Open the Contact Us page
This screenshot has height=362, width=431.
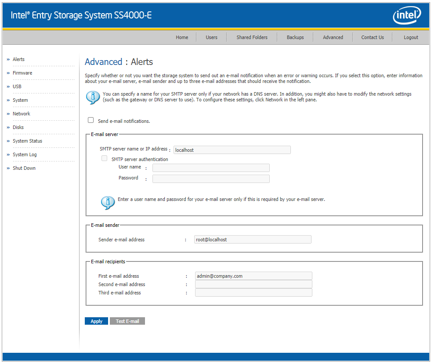coord(373,37)
